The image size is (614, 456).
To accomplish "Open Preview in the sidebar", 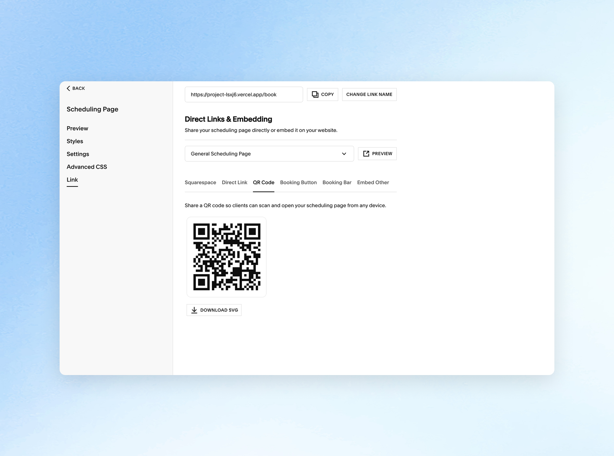I will point(77,128).
